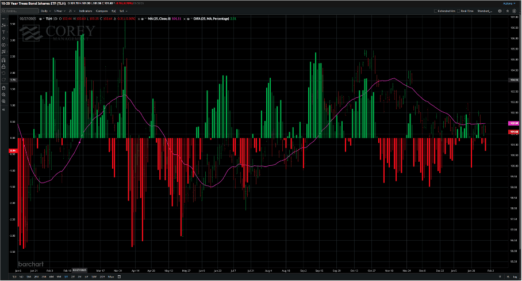Select the 1Y range tab

click(x=66, y=276)
